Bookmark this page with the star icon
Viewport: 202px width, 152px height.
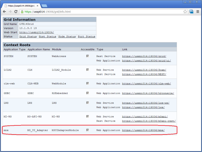click(x=185, y=12)
